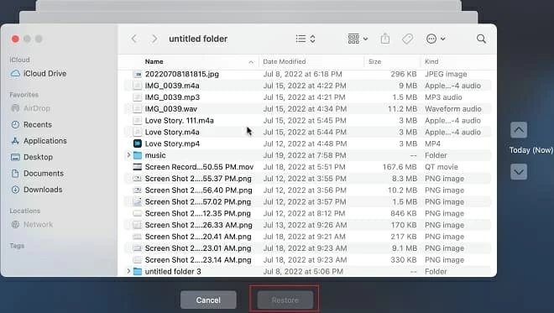
Task: Click the Finder search magnifier icon
Action: coord(481,39)
